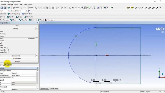
Task: Select the Extend sketch tool
Action: (2, 41)
